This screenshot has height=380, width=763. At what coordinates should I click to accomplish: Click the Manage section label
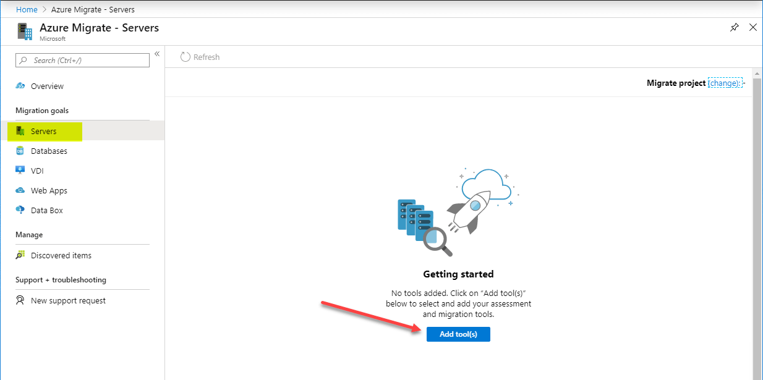coord(29,235)
